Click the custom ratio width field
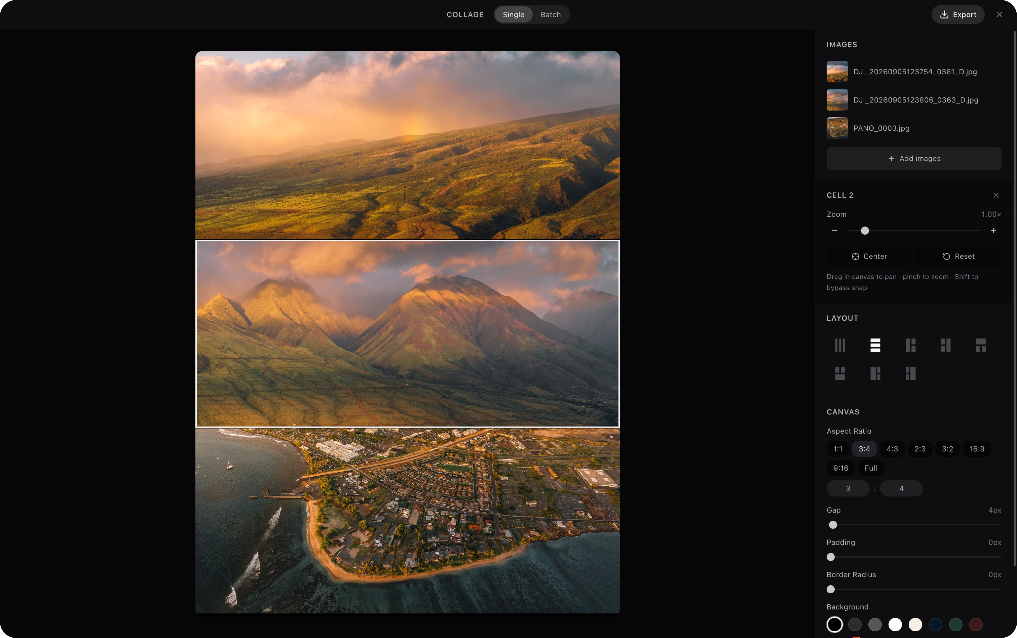The width and height of the screenshot is (1017, 638). click(848, 489)
